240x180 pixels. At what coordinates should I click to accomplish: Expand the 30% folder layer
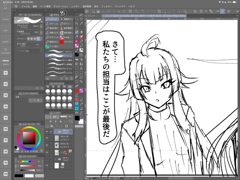tap(56, 159)
